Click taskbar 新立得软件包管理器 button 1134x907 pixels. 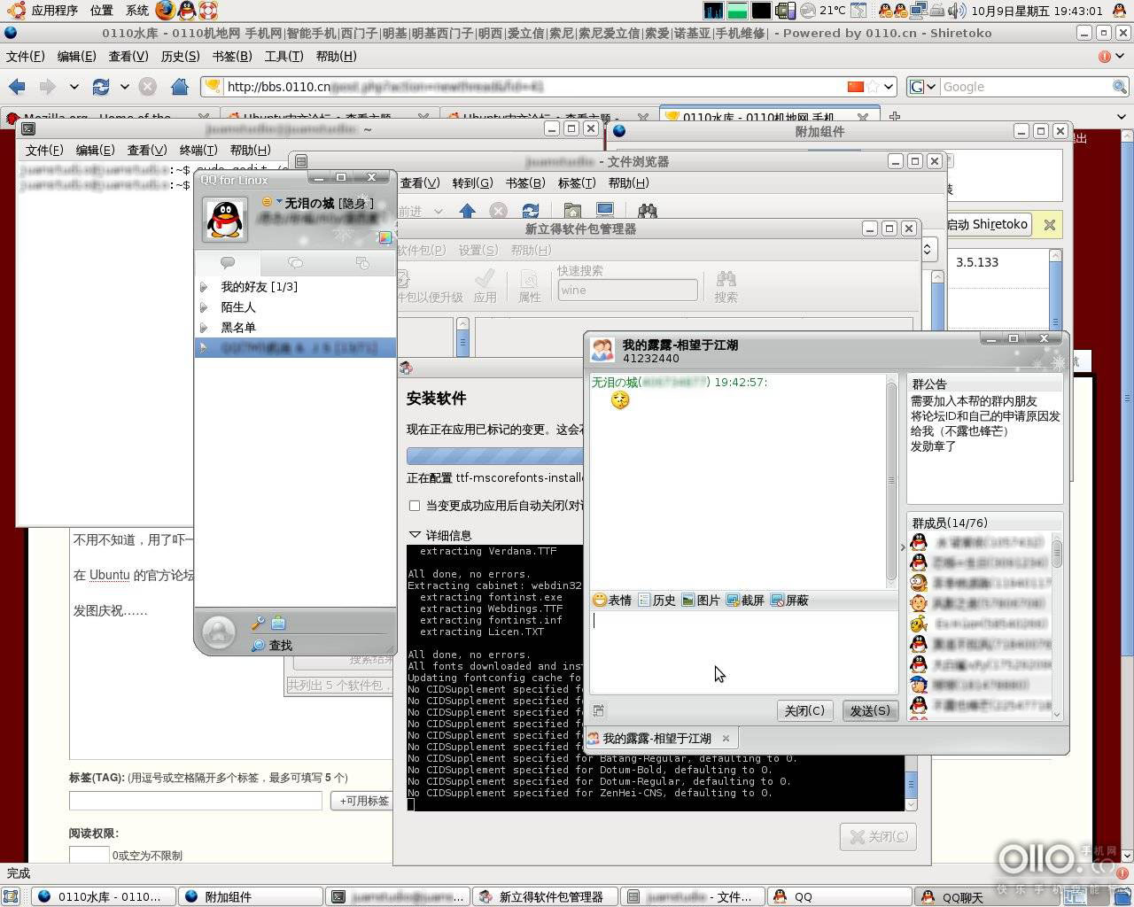544,896
